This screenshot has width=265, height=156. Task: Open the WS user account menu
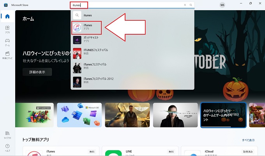coord(222,5)
